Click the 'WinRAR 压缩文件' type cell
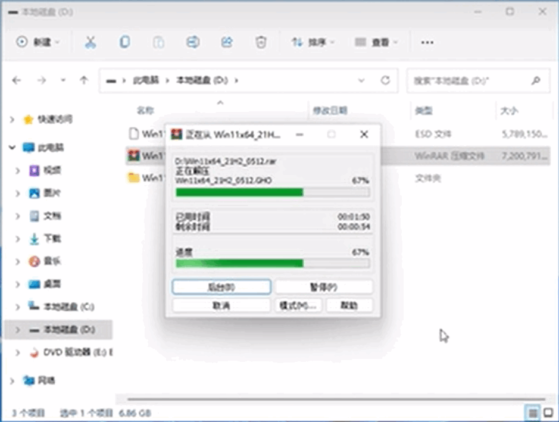The height and width of the screenshot is (422, 559). 449,156
